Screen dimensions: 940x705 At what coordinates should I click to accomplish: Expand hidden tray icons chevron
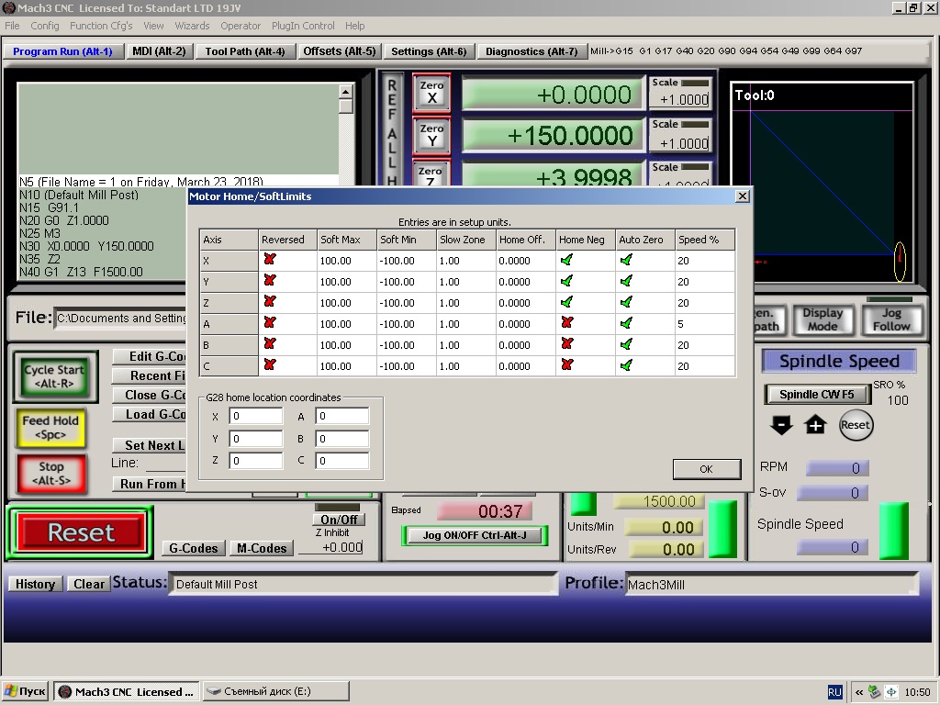(859, 692)
